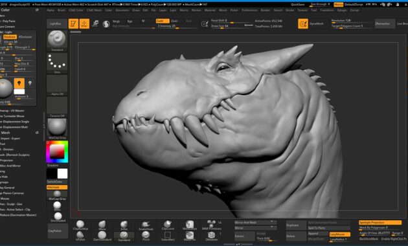Toggle the M material channel
Viewport: 408px width, 246px height.
(x=143, y=21)
